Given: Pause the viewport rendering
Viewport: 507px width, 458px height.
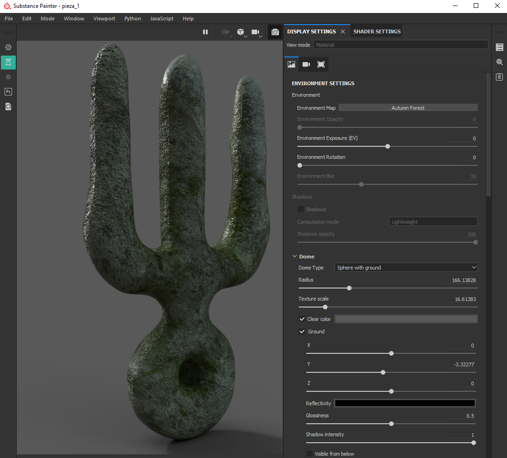Looking at the screenshot, I should pos(205,32).
